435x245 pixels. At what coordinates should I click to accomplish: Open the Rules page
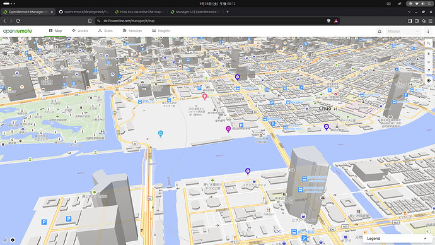pyautogui.click(x=105, y=31)
